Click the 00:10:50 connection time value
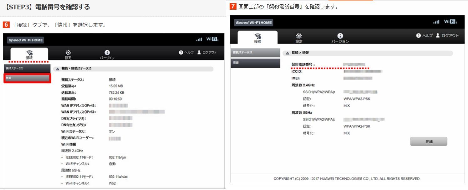Screen dimensions: 468x190 point(115,99)
